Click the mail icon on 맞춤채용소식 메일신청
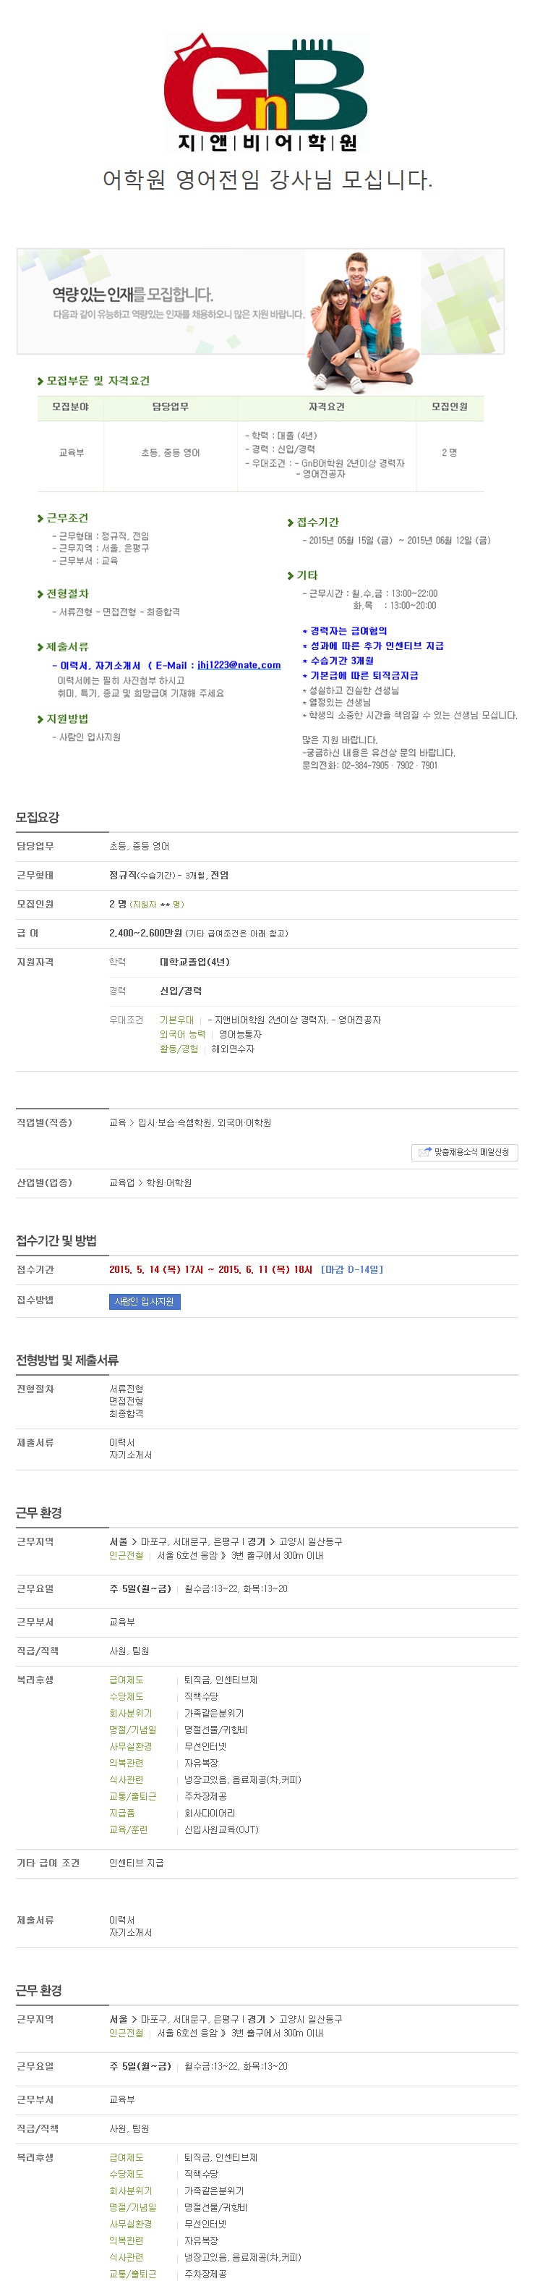Image resolution: width=535 pixels, height=2281 pixels. point(424,1152)
